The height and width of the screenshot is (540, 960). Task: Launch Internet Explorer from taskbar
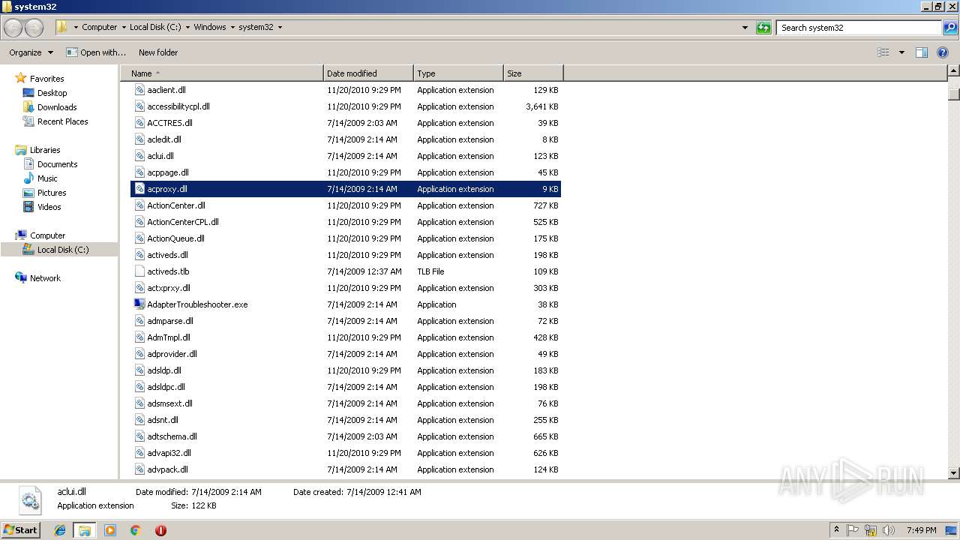[60, 530]
